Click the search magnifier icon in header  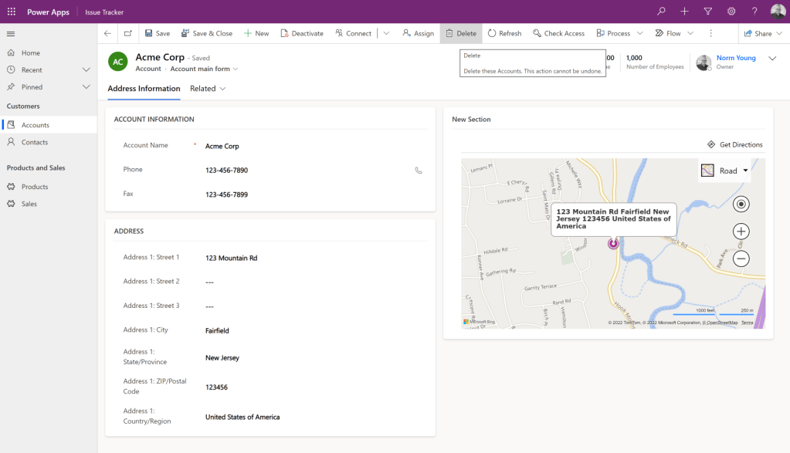(x=661, y=12)
